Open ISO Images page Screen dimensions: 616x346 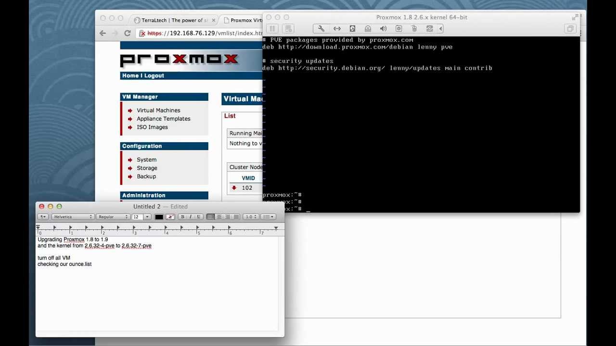[152, 127]
